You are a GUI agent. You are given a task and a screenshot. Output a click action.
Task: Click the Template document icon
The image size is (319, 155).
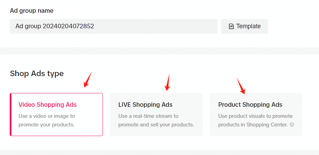click(231, 26)
